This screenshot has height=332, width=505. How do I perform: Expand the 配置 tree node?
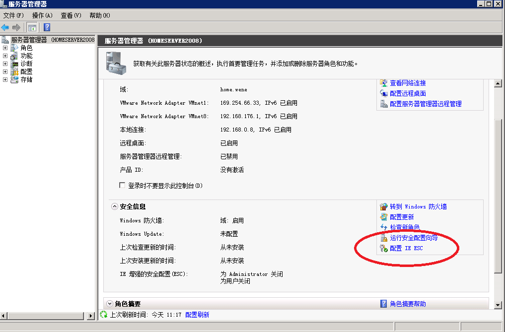(4, 71)
